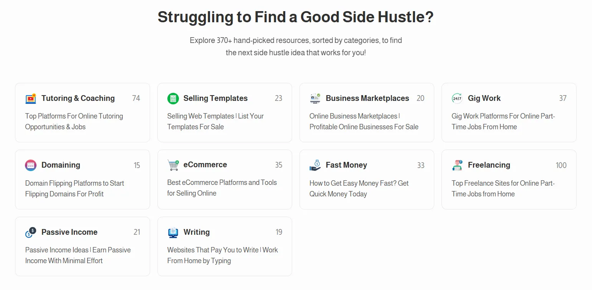
Task: Click the eCommerce platforms description text
Action: coord(222,188)
